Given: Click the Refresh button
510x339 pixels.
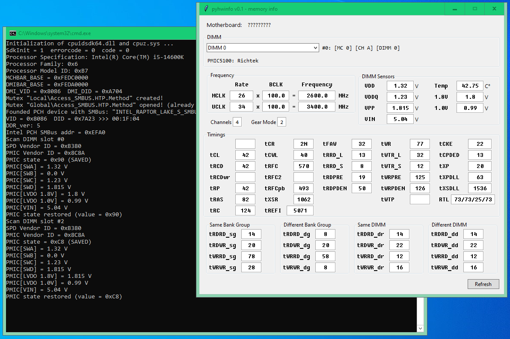Looking at the screenshot, I should click(x=483, y=284).
